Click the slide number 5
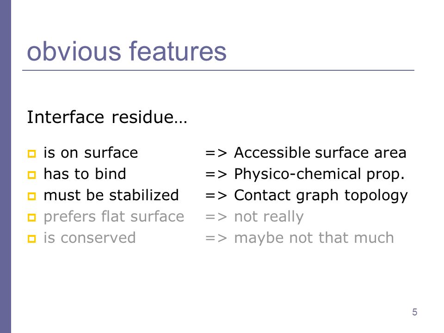The height and width of the screenshot is (333, 444). point(414,312)
